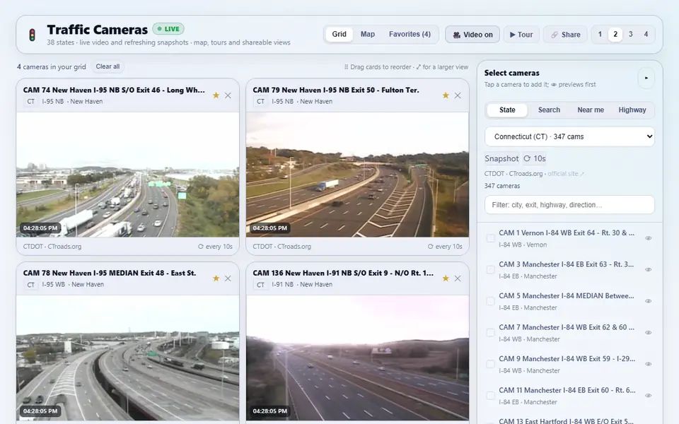Click the Snapshot mode label

(x=501, y=159)
